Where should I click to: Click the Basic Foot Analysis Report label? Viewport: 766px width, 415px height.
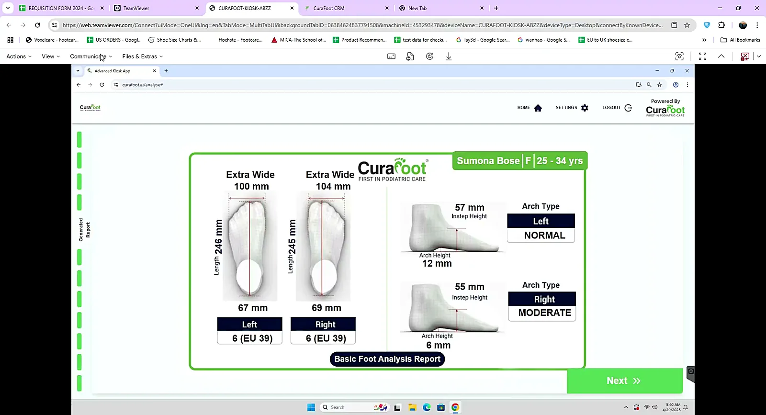pyautogui.click(x=387, y=359)
